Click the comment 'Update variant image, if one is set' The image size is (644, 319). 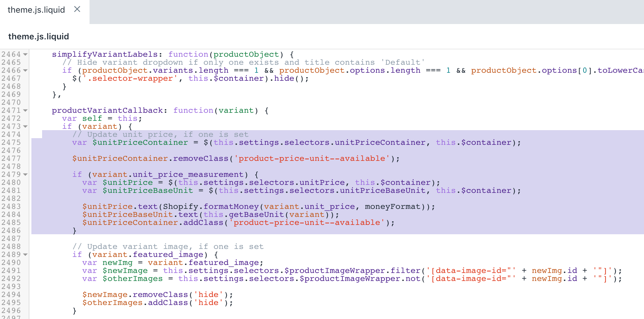167,246
